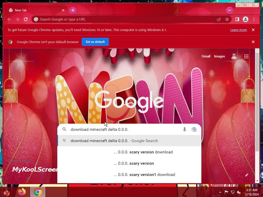Viewport: 263px width, 197px height.
Task: Choose the 'scary version1 download' suggestion
Action: (x=129, y=175)
